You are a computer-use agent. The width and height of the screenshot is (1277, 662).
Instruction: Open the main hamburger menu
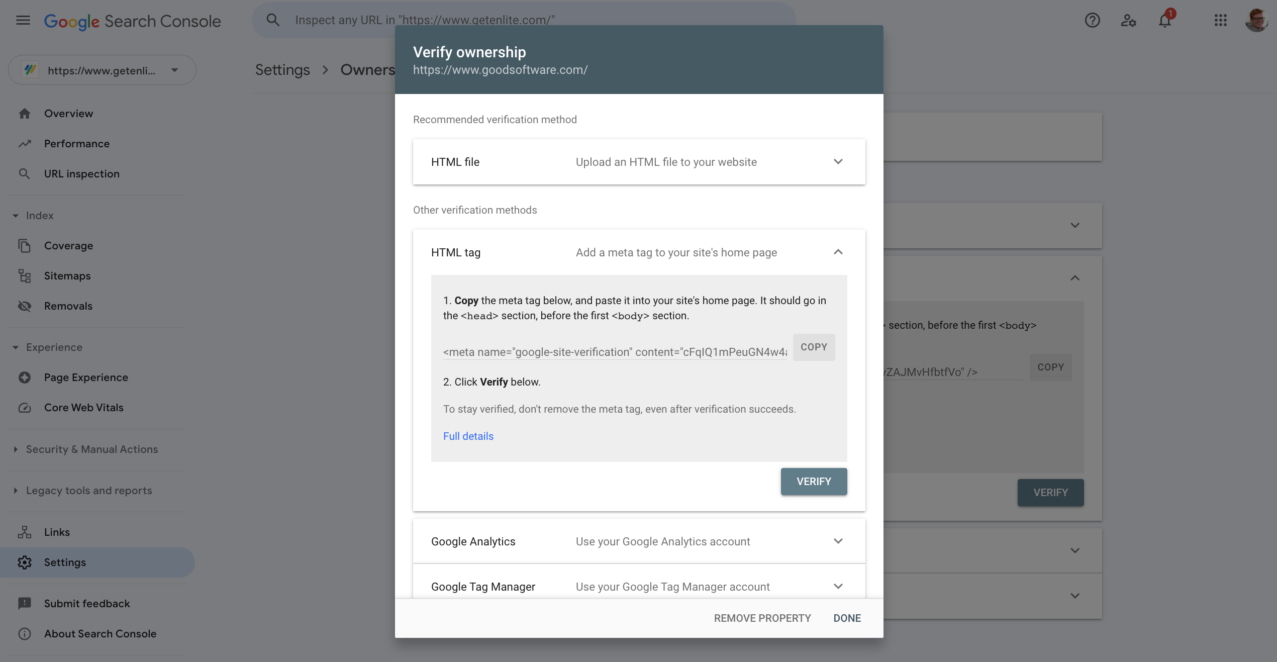click(x=23, y=21)
